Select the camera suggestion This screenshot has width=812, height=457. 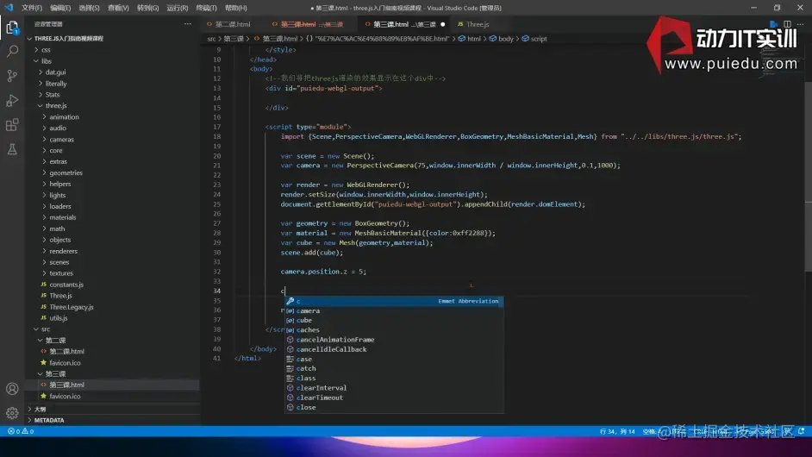[394, 311]
